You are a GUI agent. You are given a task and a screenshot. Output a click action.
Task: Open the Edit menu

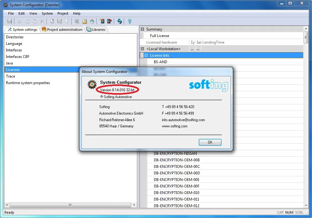pos(22,13)
